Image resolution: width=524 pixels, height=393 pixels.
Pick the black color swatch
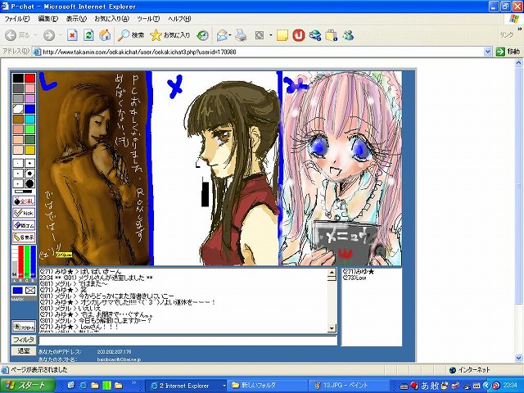click(x=18, y=79)
